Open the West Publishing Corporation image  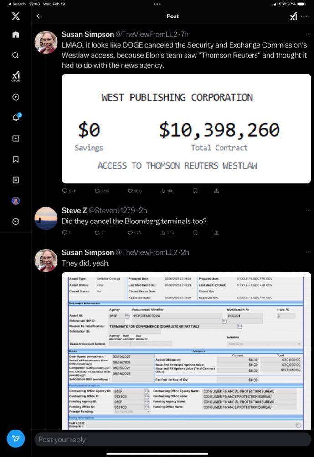tap(186, 129)
